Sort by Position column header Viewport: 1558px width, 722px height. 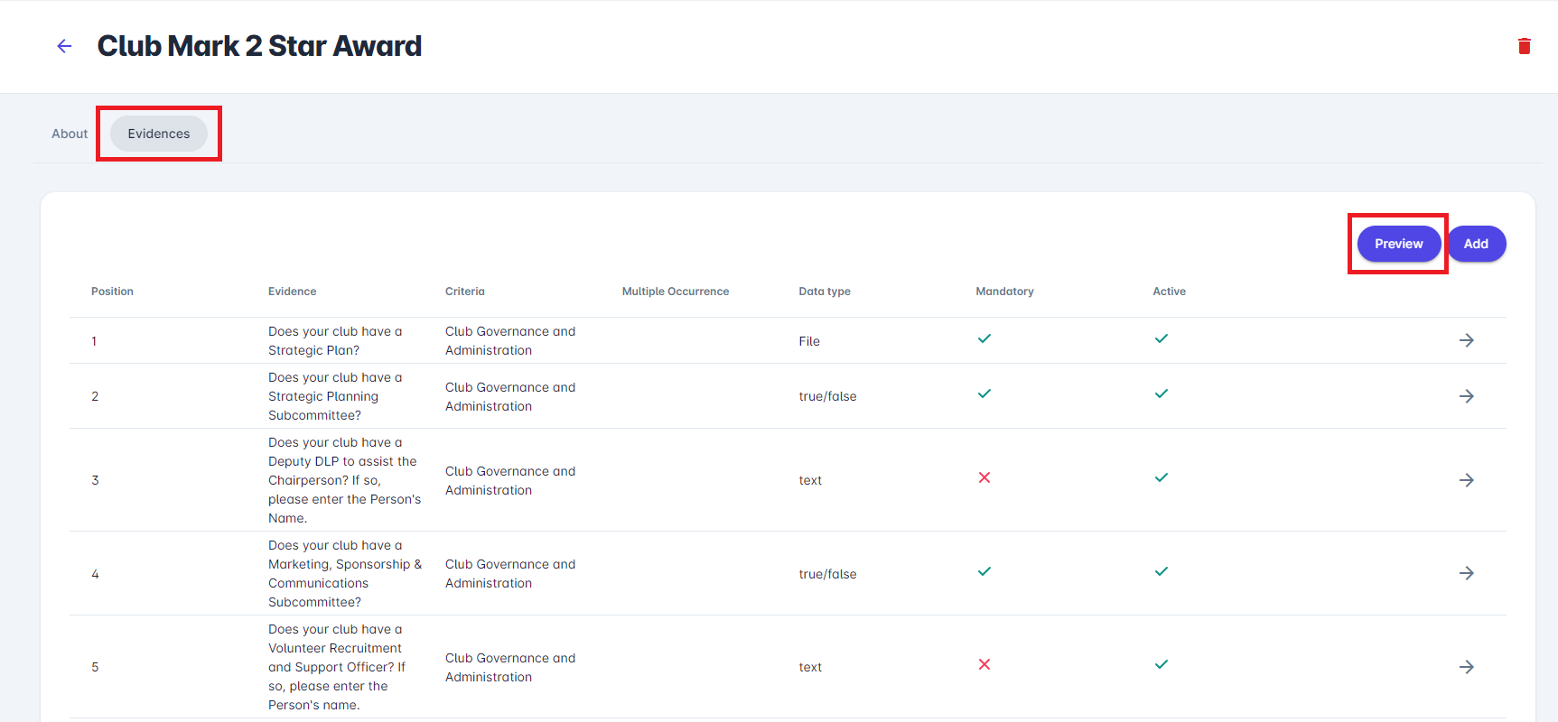(112, 292)
